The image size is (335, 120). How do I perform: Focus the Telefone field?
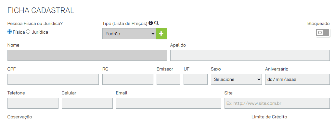(33, 103)
